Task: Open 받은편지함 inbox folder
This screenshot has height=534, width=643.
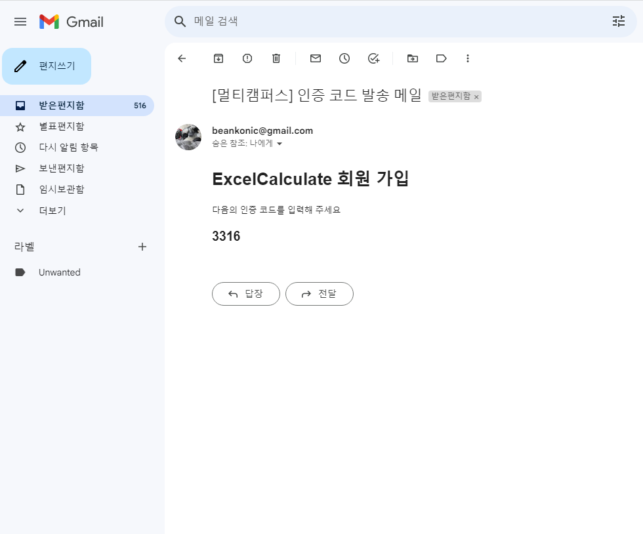Action: click(77, 106)
